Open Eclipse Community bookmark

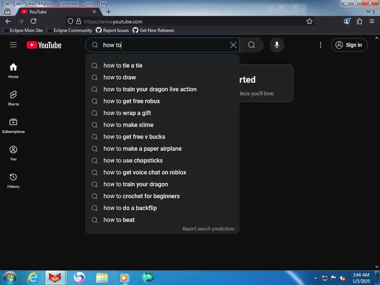(69, 30)
